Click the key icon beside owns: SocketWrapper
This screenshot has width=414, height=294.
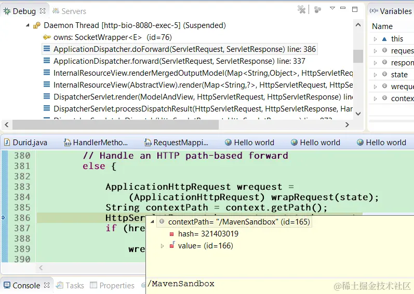click(x=47, y=37)
